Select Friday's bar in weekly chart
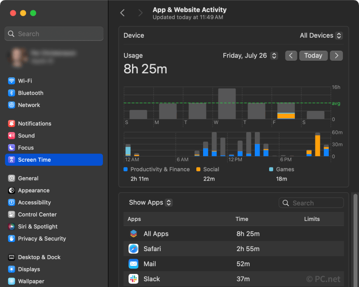 tap(286, 111)
